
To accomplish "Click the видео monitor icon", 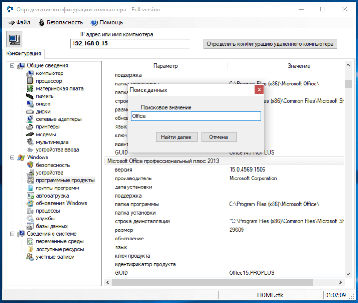I will [30, 104].
